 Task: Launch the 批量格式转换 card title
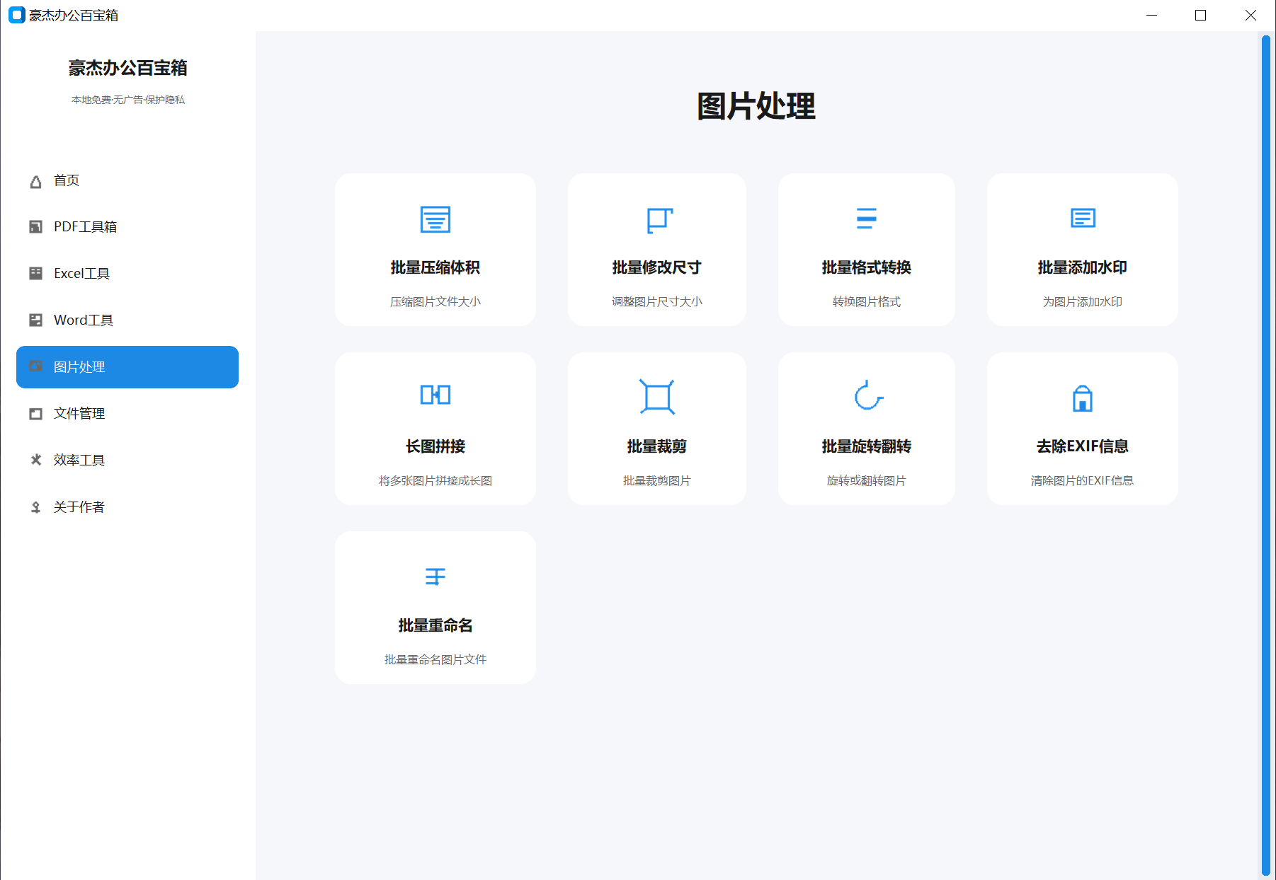point(867,267)
